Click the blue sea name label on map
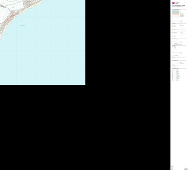The width and height of the screenshot is (188, 170). tap(23, 26)
